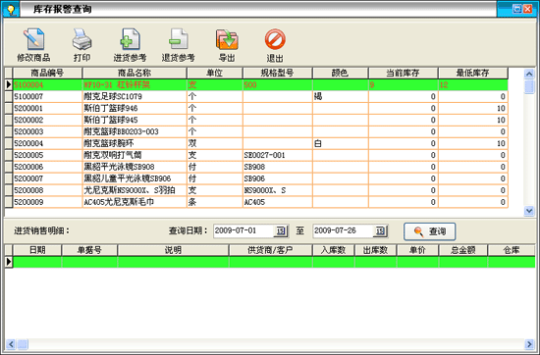Click the 导出 export icon
Image resolution: width=540 pixels, height=355 pixels.
click(227, 39)
